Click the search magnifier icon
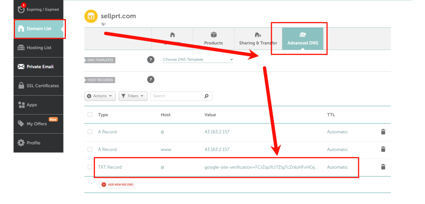The image size is (425, 204). coord(206,96)
